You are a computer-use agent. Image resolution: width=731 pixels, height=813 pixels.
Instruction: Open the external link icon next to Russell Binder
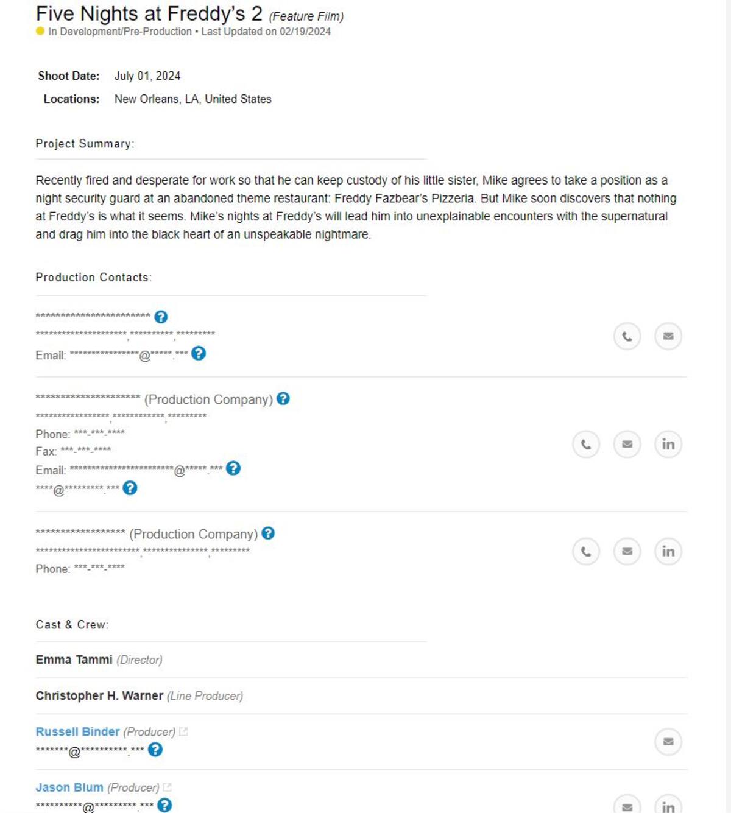(x=183, y=731)
